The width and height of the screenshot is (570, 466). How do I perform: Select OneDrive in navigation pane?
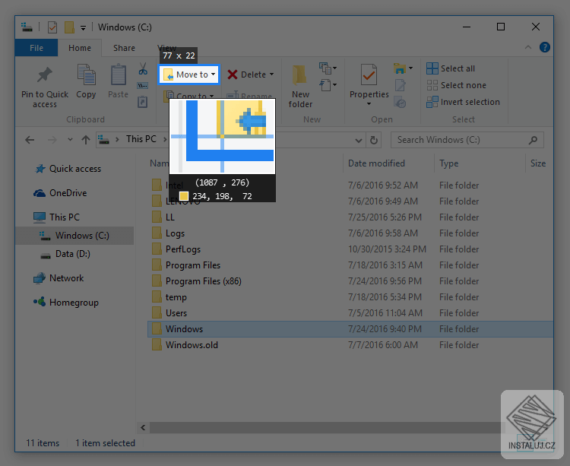pyautogui.click(x=68, y=193)
